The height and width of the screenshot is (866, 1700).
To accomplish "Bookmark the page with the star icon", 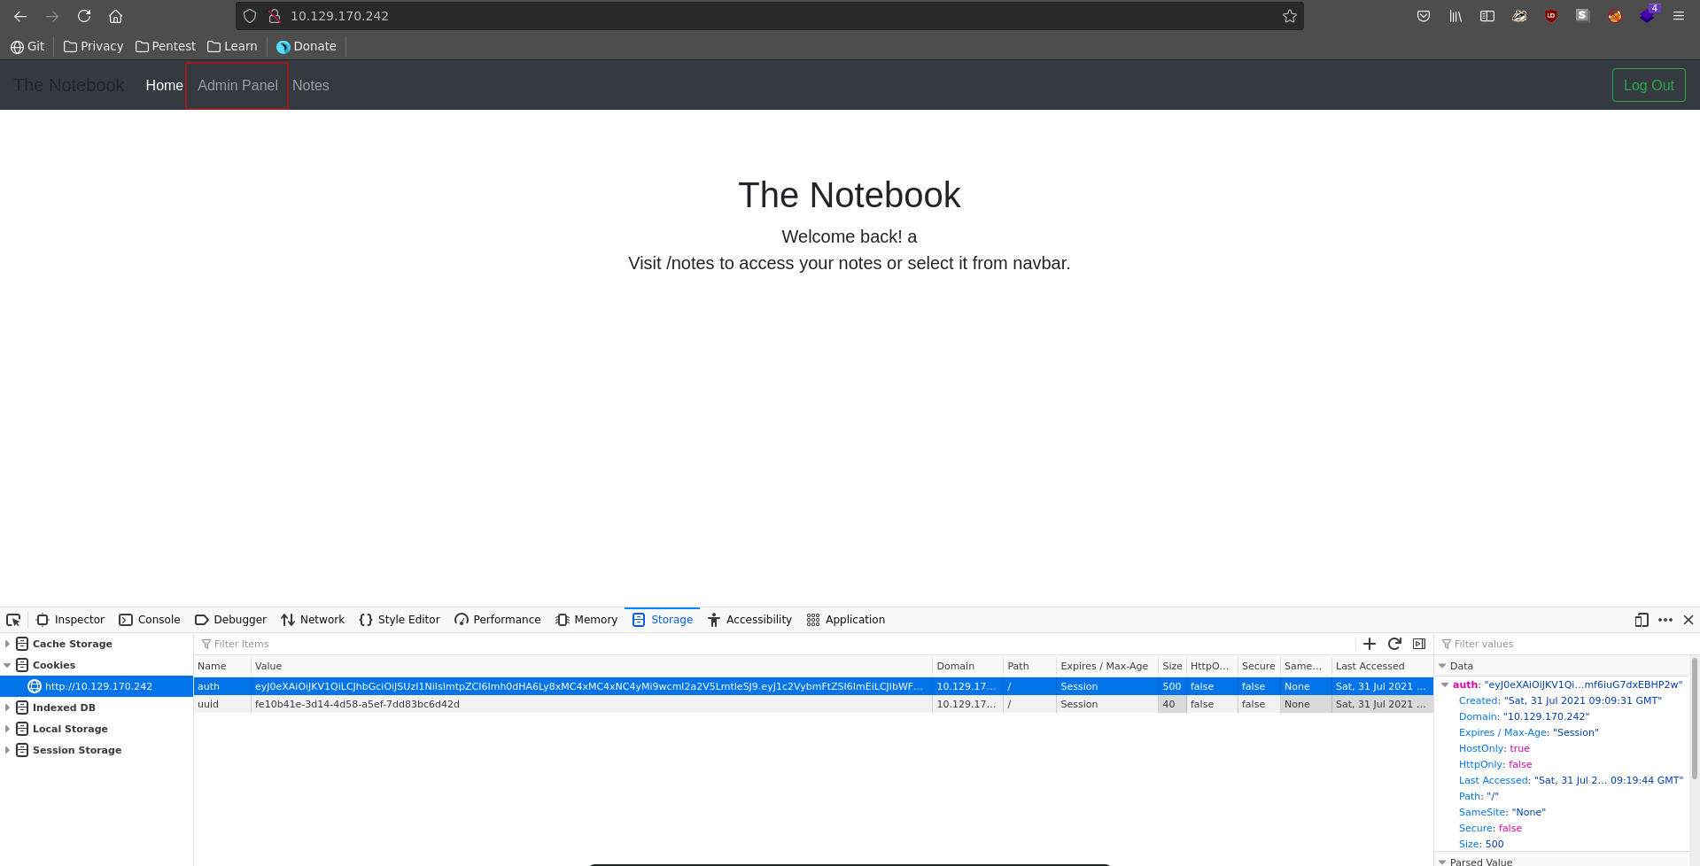I will pyautogui.click(x=1289, y=16).
